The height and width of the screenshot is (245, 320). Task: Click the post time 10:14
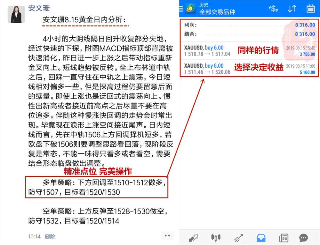[34, 236]
